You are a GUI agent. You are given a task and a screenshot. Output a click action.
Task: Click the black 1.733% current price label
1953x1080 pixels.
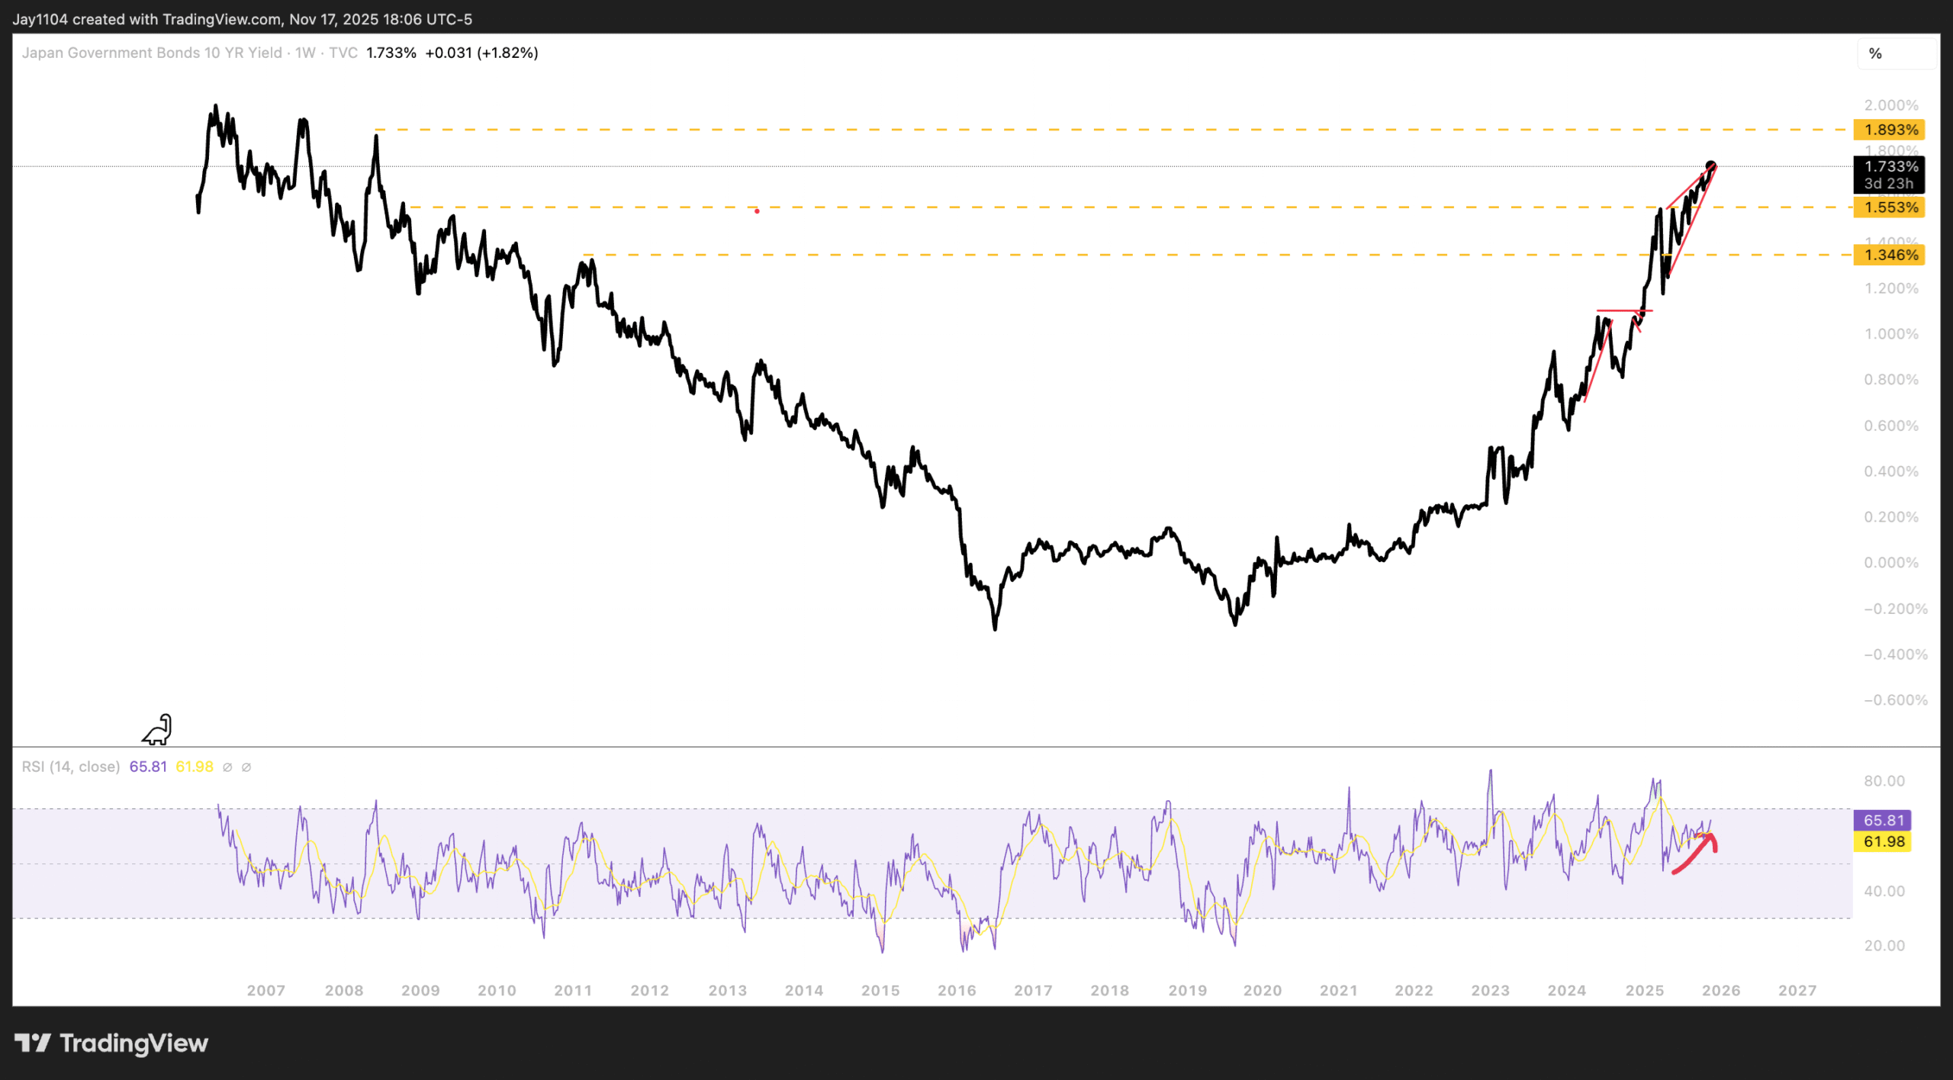1890,174
